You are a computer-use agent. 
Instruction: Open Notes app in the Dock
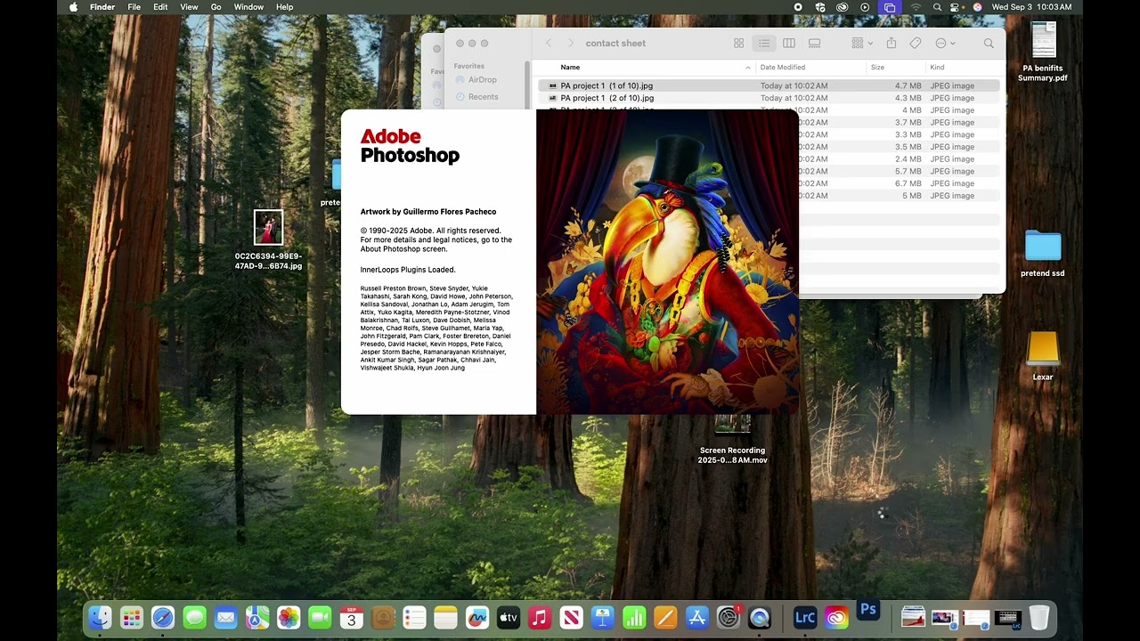445,618
